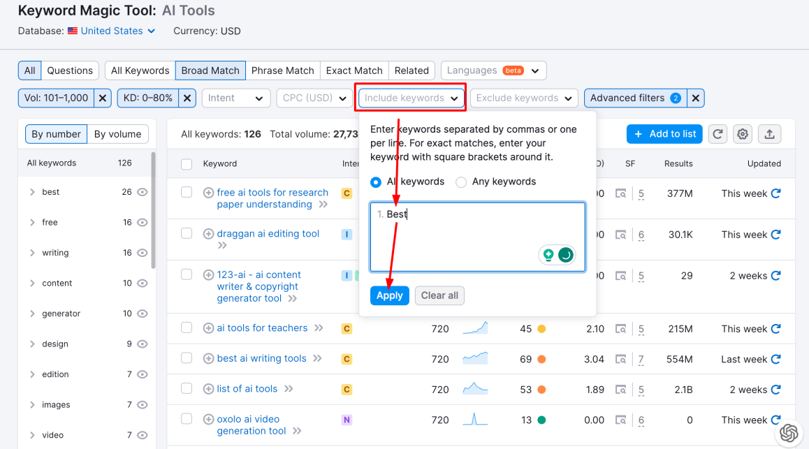The width and height of the screenshot is (809, 449).
Task: Refresh the 'draggan ai editing tool' row
Action: [x=775, y=235]
